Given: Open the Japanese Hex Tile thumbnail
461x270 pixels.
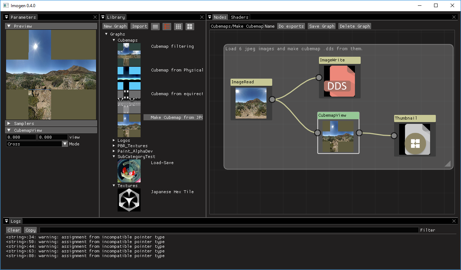Looking at the screenshot, I should [129, 200].
